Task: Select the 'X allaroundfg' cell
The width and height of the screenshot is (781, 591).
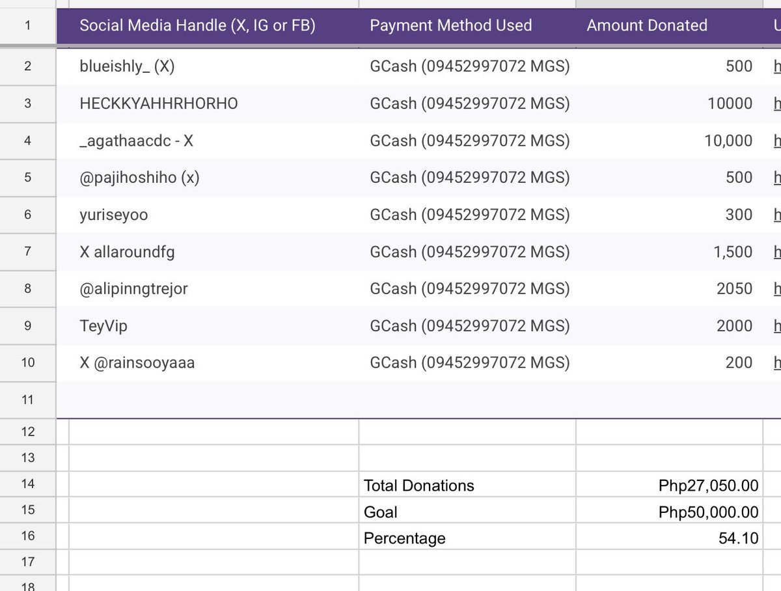Action: tap(213, 252)
